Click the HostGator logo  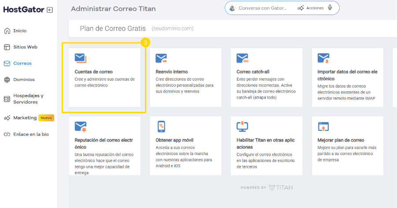[x=24, y=10]
